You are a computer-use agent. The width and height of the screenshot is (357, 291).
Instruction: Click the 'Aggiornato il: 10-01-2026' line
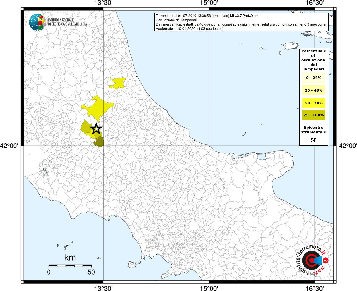(190, 29)
